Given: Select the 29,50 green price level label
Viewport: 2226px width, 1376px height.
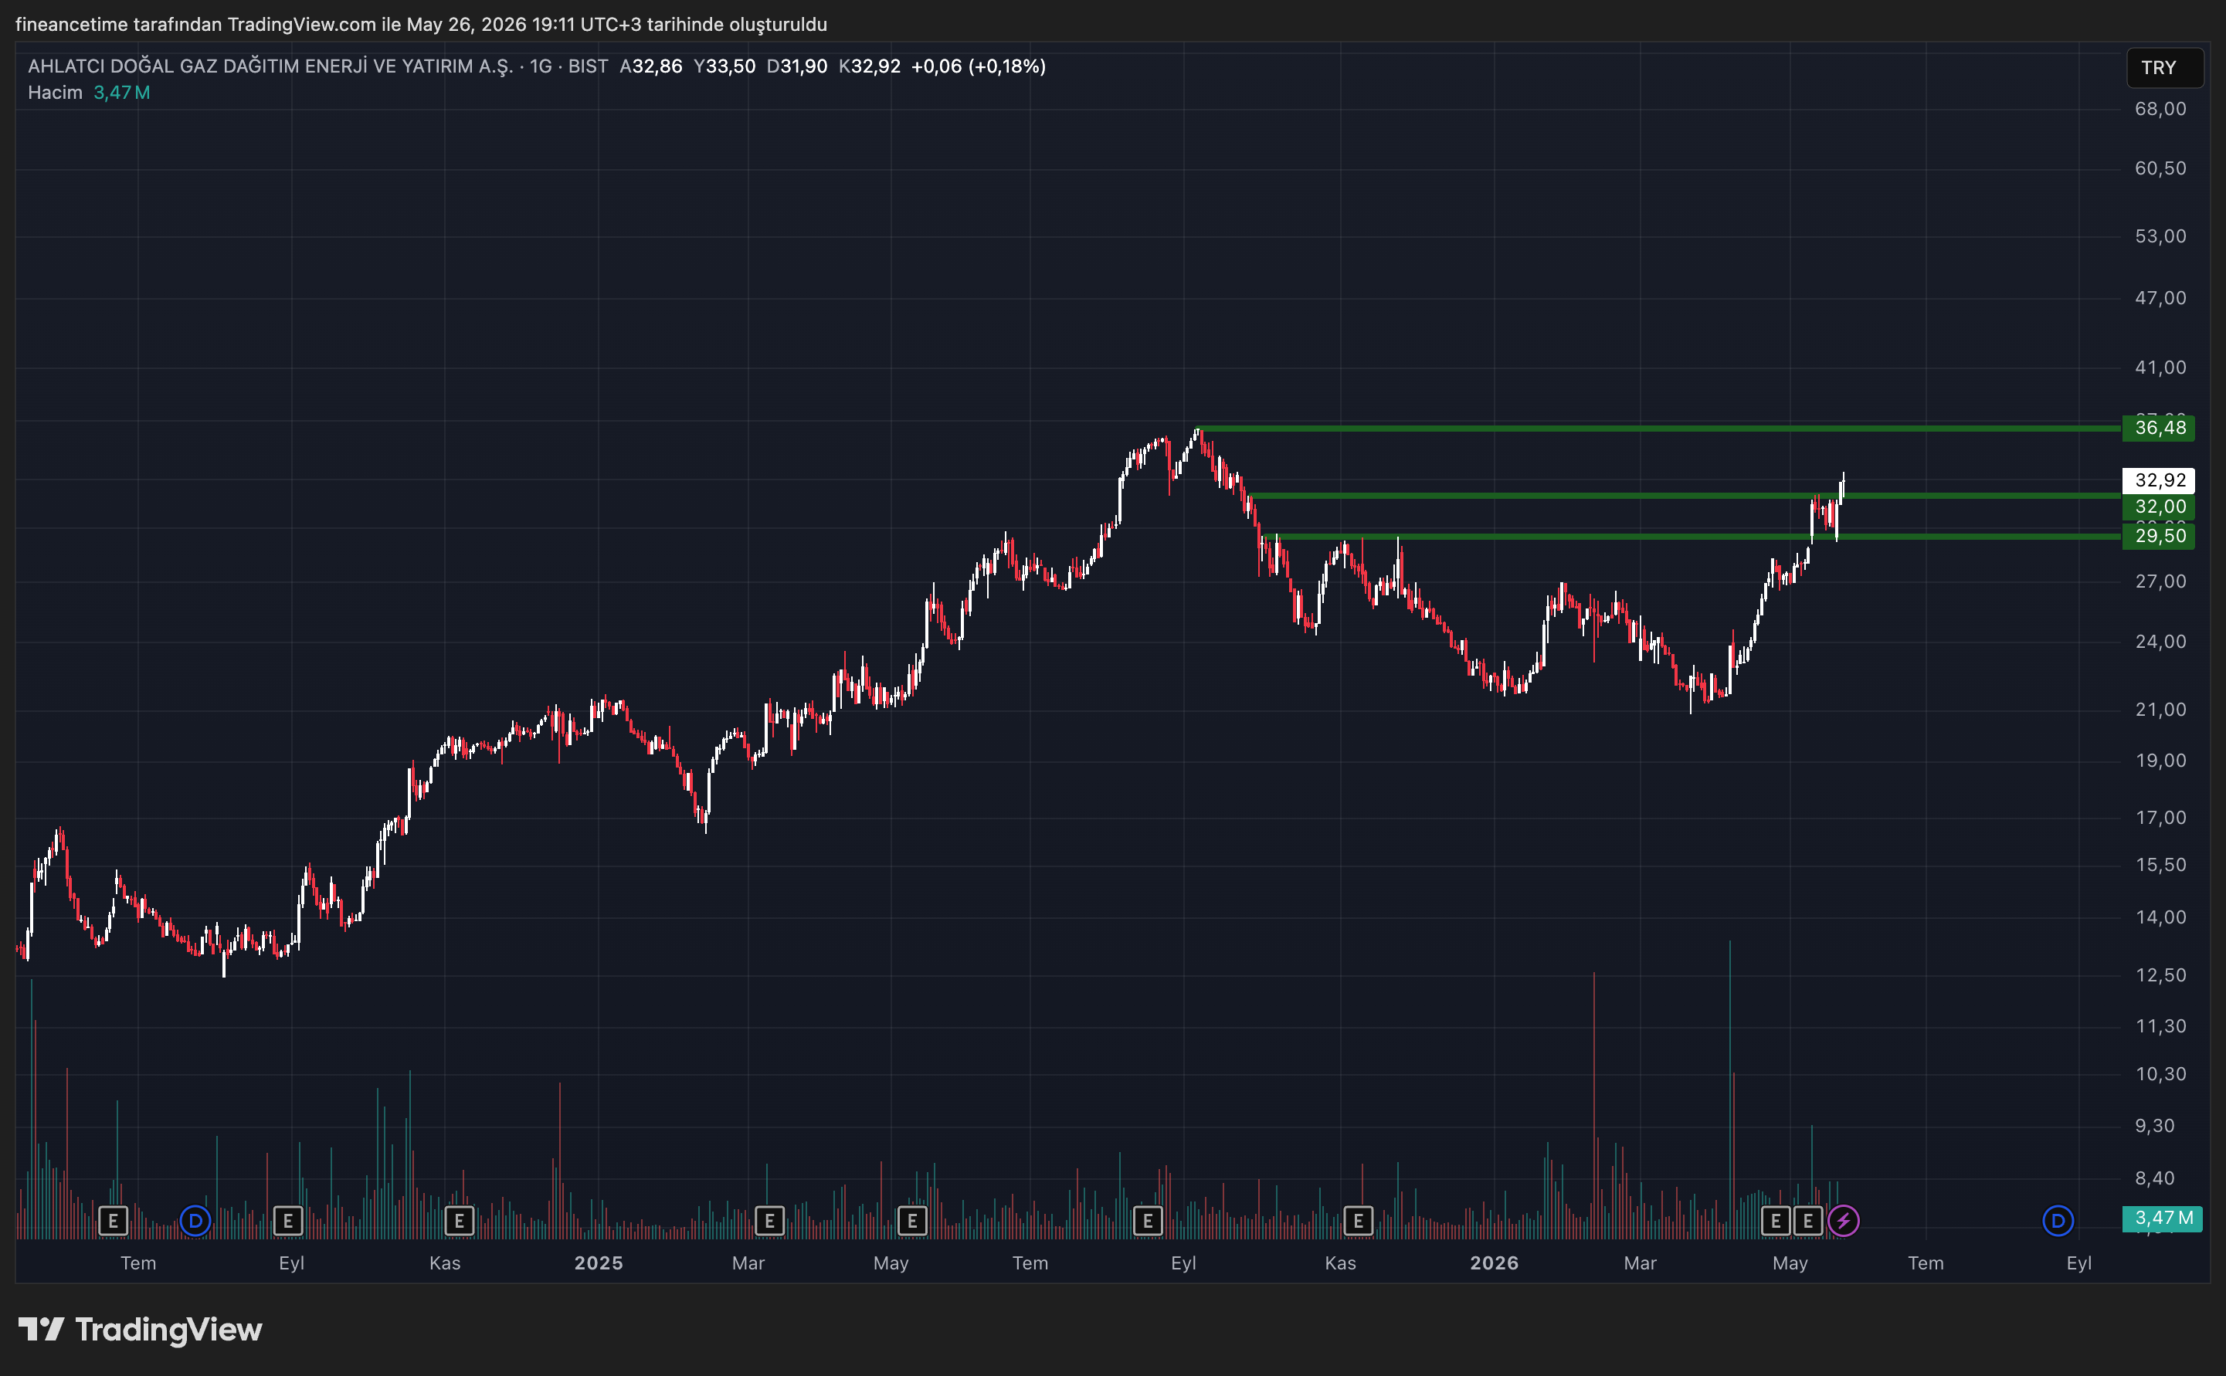Looking at the screenshot, I should (2159, 536).
